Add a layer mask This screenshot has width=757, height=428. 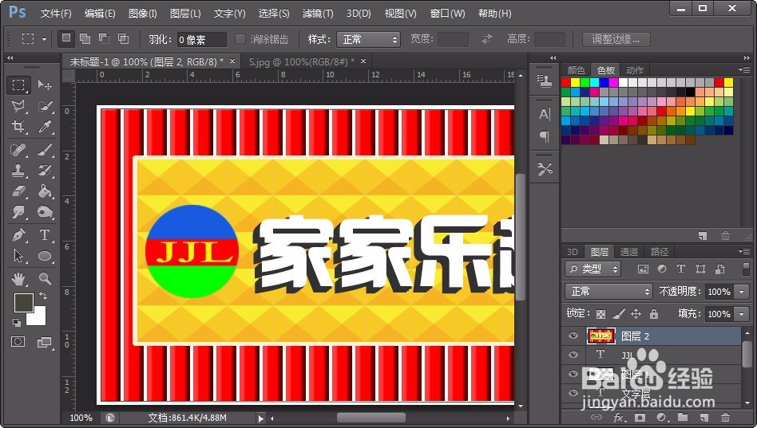(640, 418)
